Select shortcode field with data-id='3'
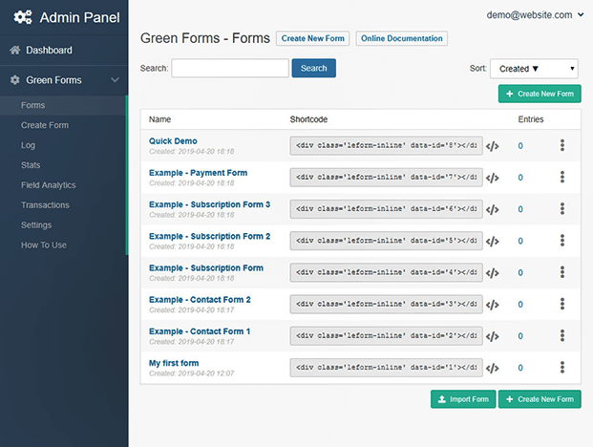 tap(387, 305)
